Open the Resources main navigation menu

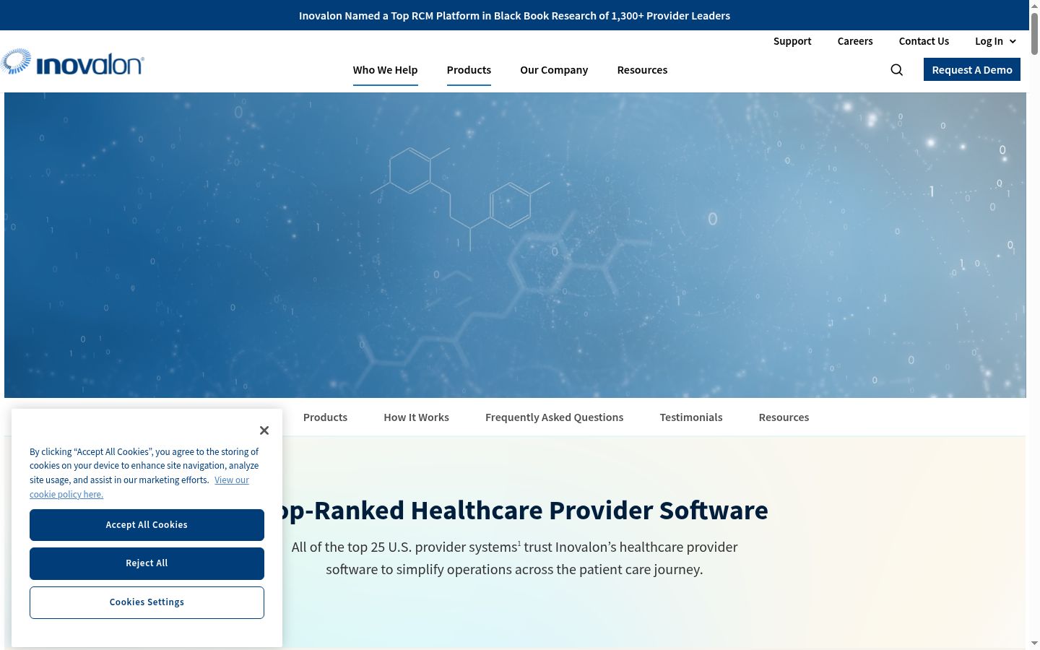(642, 70)
